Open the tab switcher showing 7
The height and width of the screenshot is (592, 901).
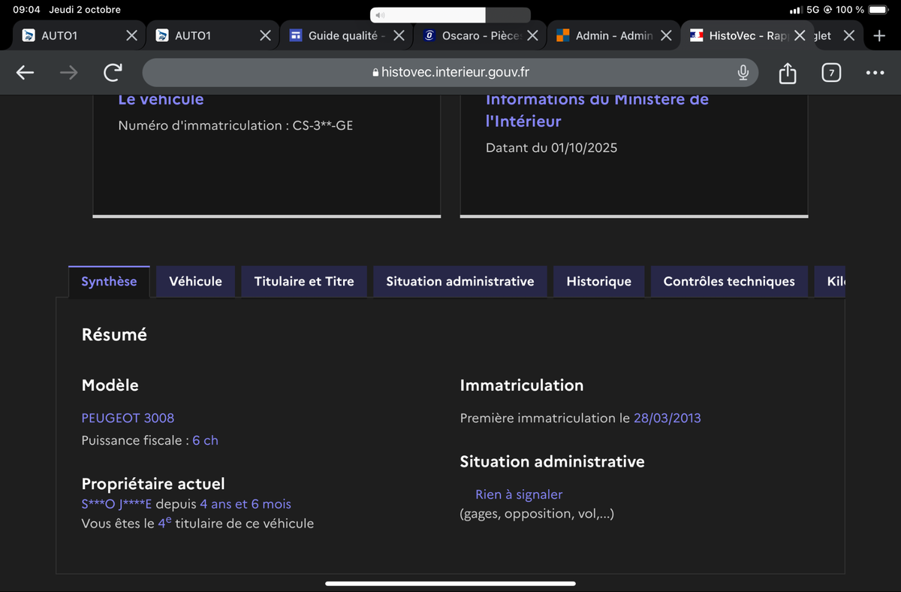tap(830, 73)
